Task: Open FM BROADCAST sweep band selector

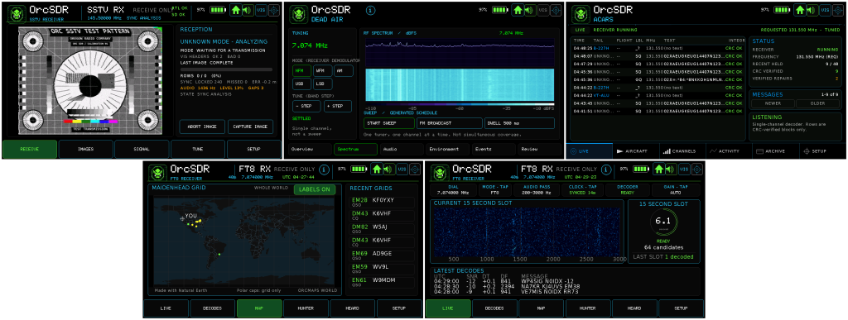Action: [x=450, y=123]
